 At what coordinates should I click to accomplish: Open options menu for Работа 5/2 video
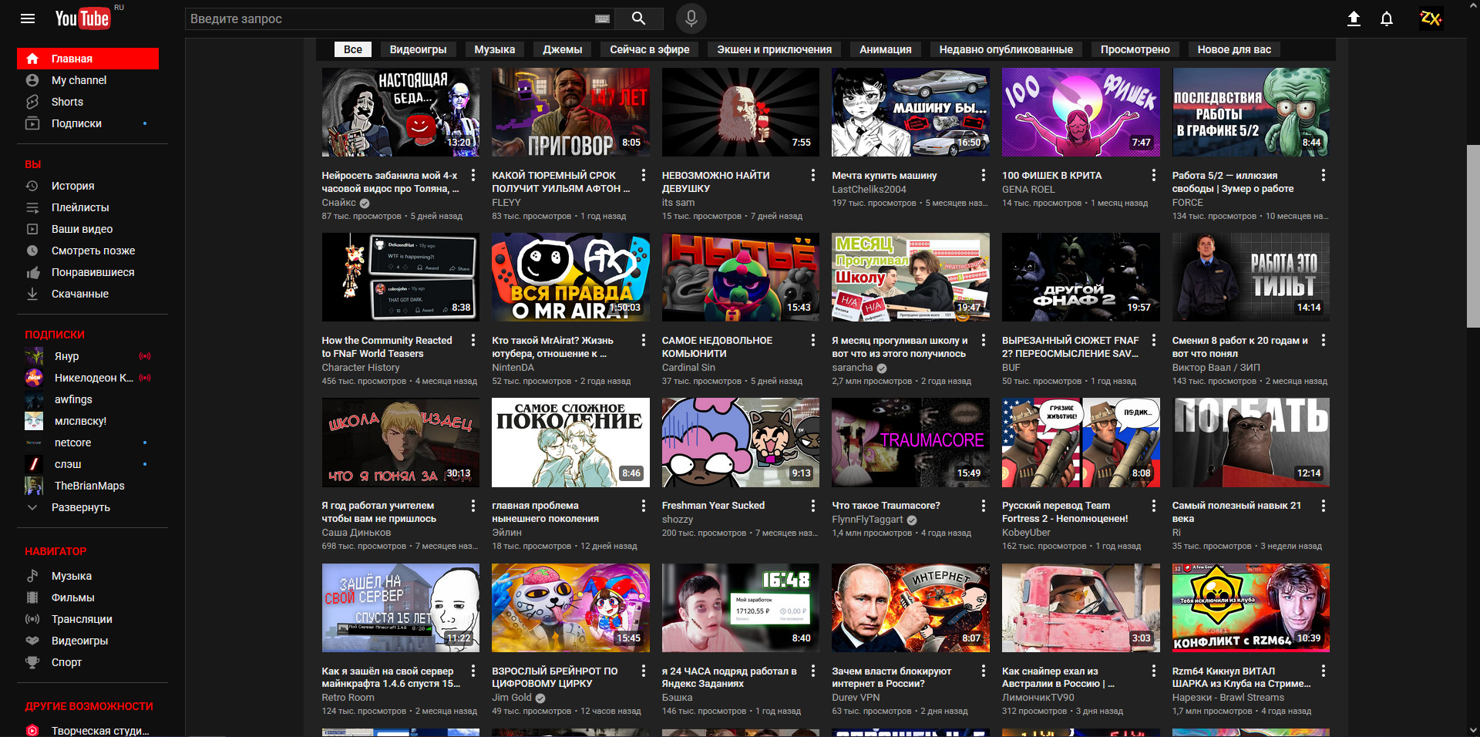coord(1324,175)
